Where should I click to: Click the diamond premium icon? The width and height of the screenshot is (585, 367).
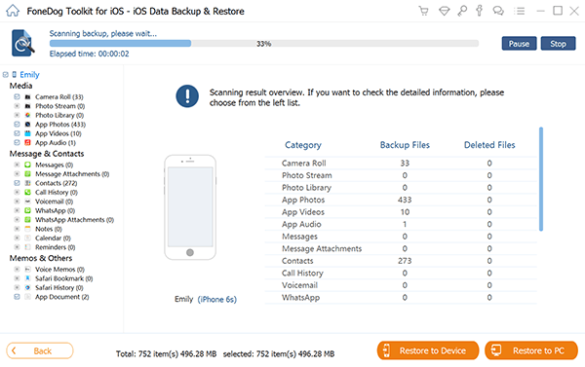(x=444, y=11)
